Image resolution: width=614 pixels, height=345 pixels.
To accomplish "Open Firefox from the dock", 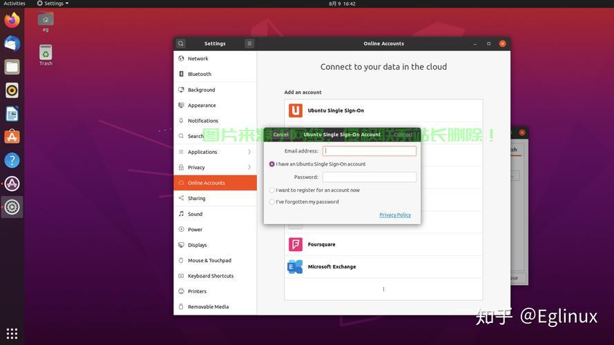I will pos(12,20).
